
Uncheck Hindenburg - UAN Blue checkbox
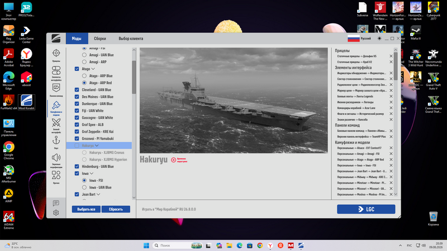click(x=77, y=166)
